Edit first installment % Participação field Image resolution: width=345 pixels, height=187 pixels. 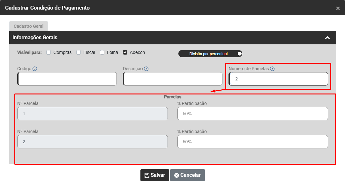pos(252,114)
